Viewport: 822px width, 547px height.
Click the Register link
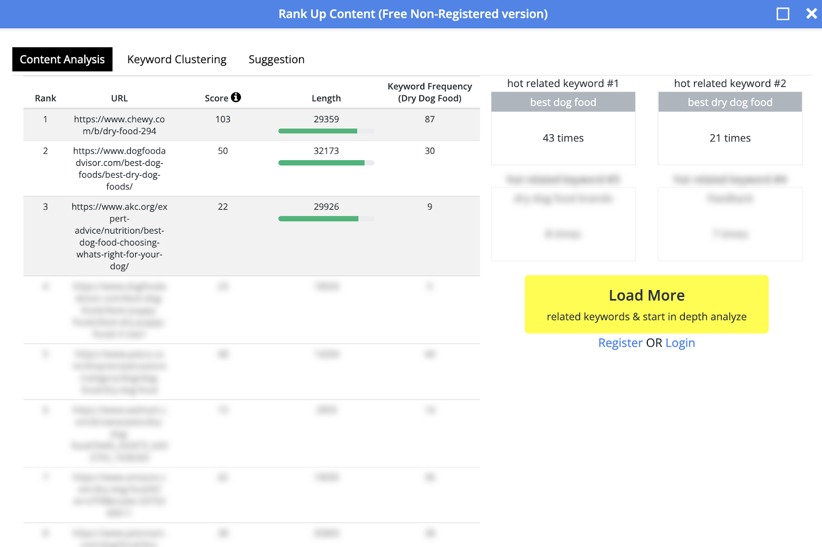pyautogui.click(x=620, y=343)
